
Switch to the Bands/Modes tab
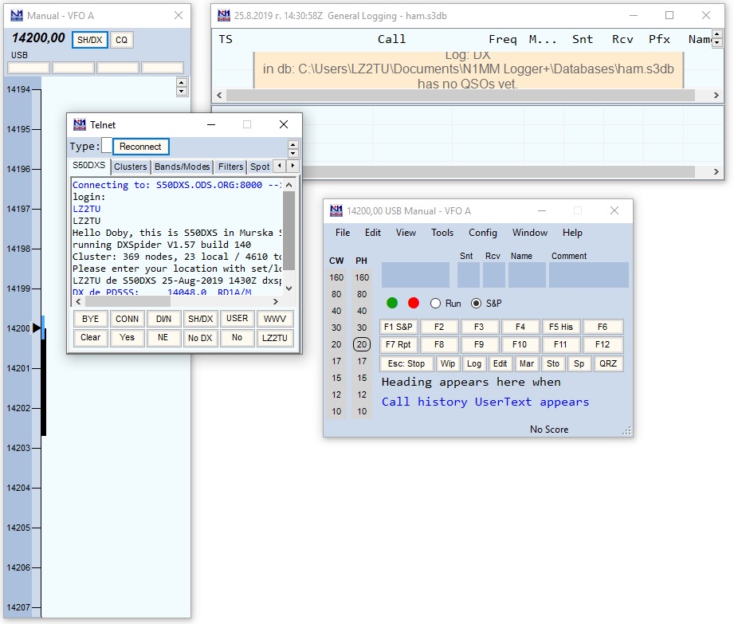183,167
